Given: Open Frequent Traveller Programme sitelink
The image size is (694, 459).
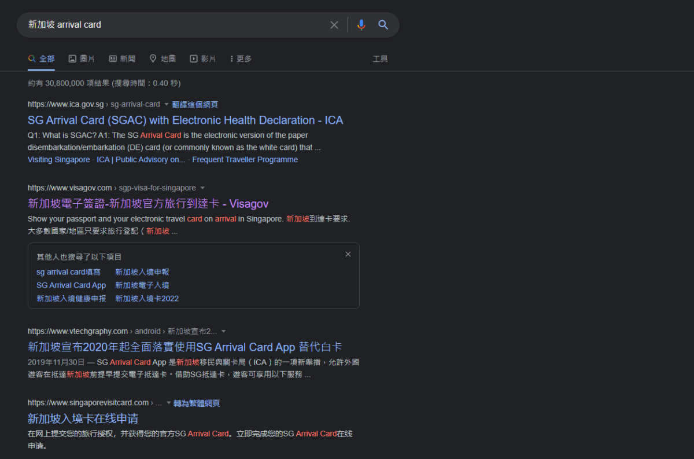Looking at the screenshot, I should pos(245,160).
